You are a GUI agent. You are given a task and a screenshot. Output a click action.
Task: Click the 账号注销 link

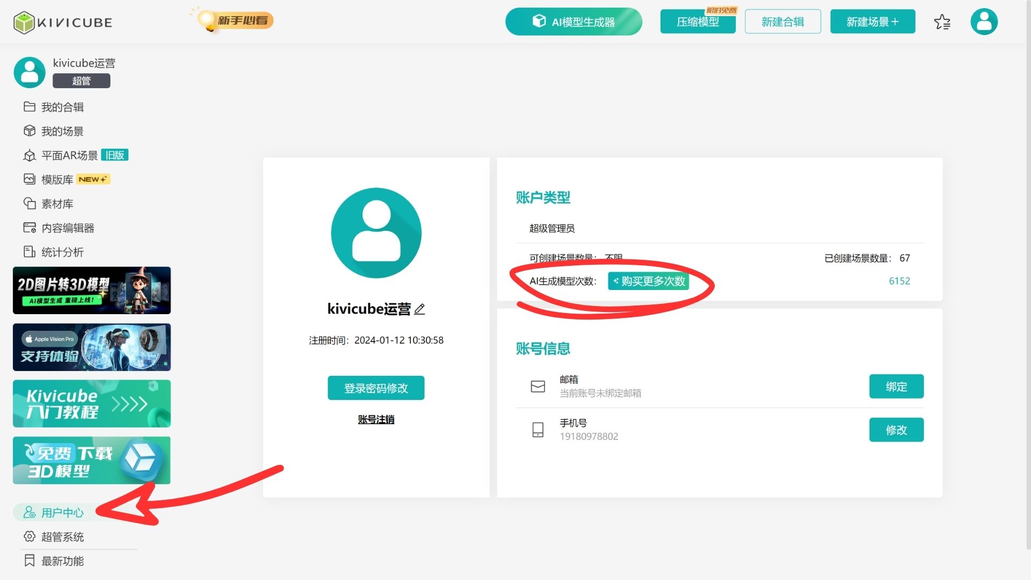coord(376,419)
